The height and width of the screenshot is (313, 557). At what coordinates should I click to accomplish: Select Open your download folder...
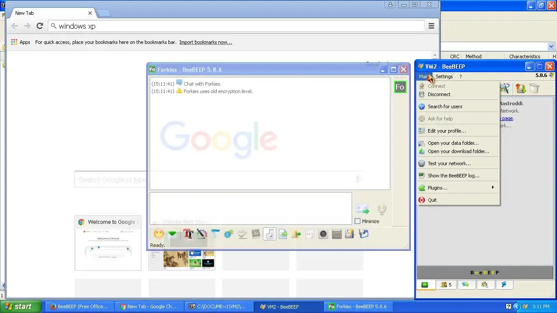click(x=458, y=151)
